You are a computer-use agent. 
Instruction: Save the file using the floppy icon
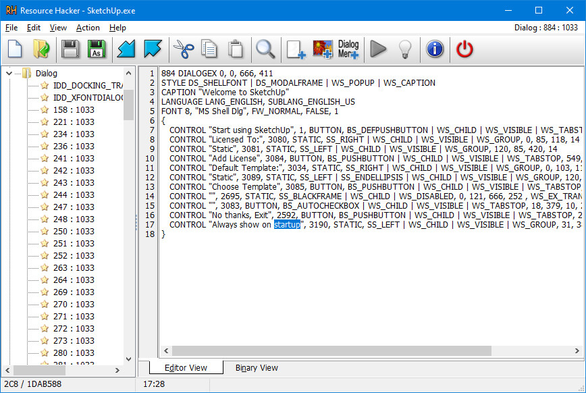point(70,49)
